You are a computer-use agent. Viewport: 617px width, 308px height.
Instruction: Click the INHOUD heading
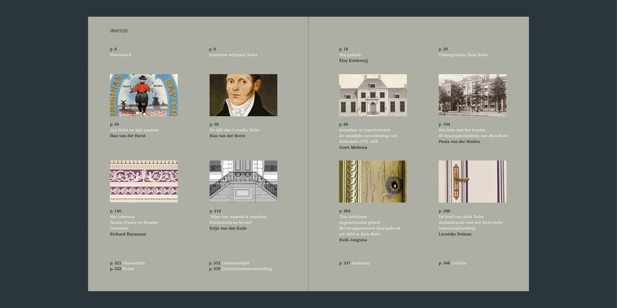119,31
